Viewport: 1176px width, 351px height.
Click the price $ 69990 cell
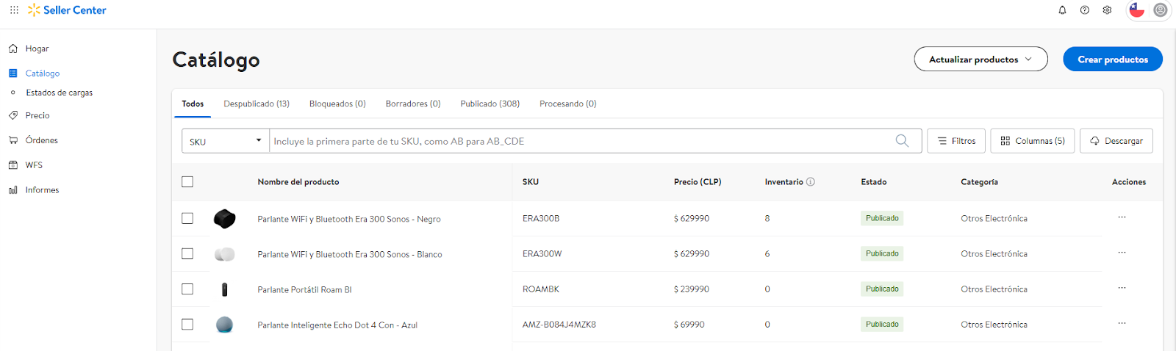(x=689, y=324)
